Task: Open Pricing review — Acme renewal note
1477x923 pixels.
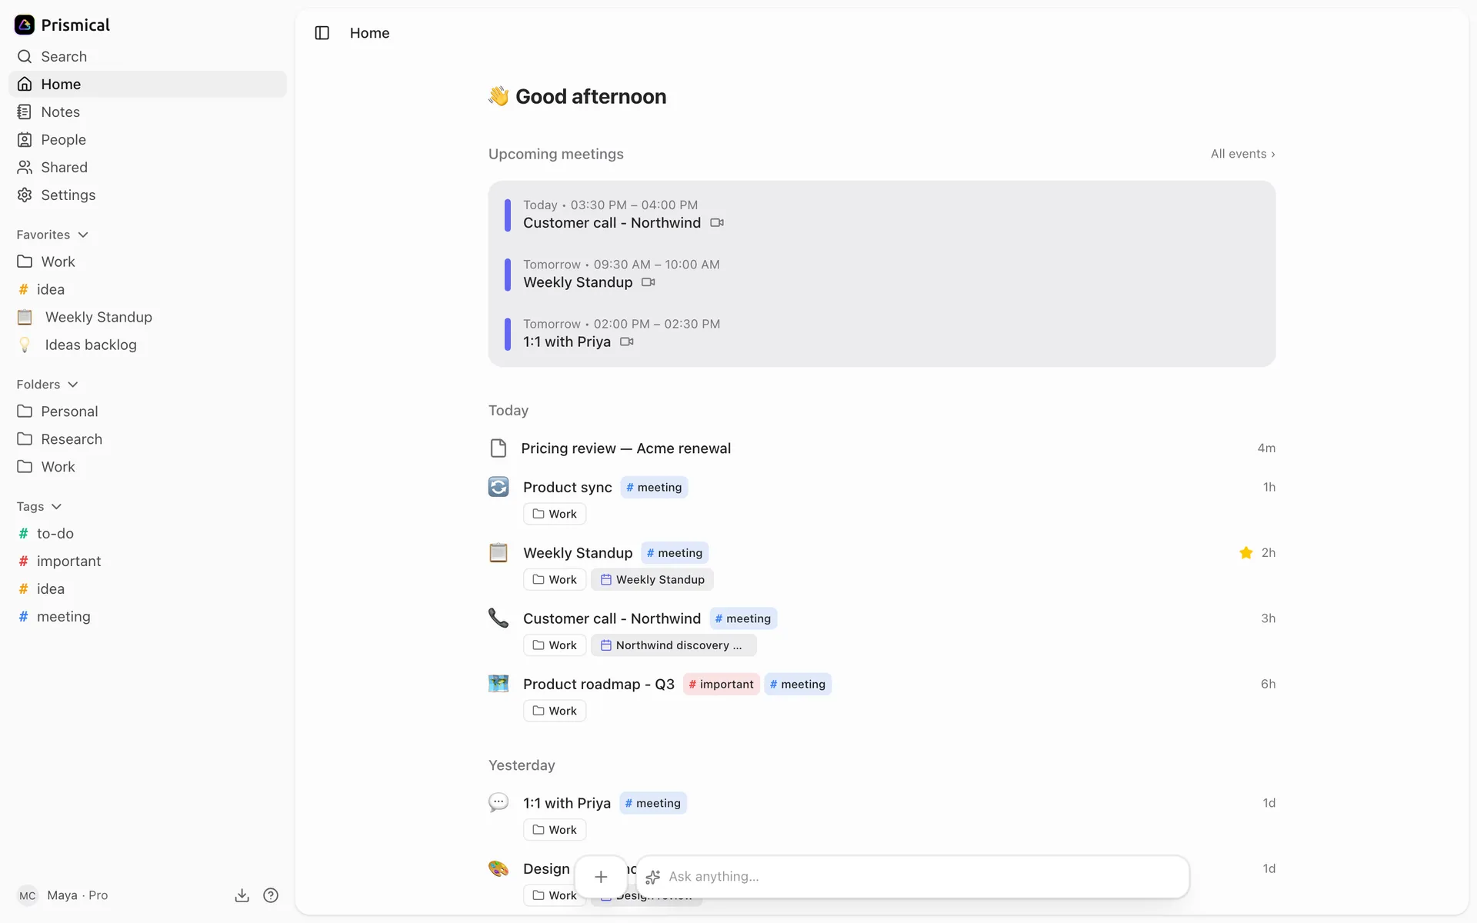Action: 625,448
